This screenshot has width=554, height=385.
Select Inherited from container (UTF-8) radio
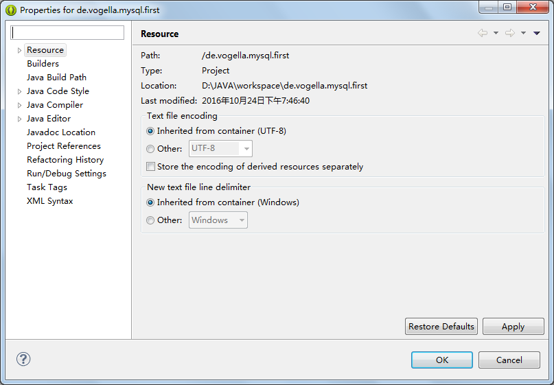pos(150,131)
